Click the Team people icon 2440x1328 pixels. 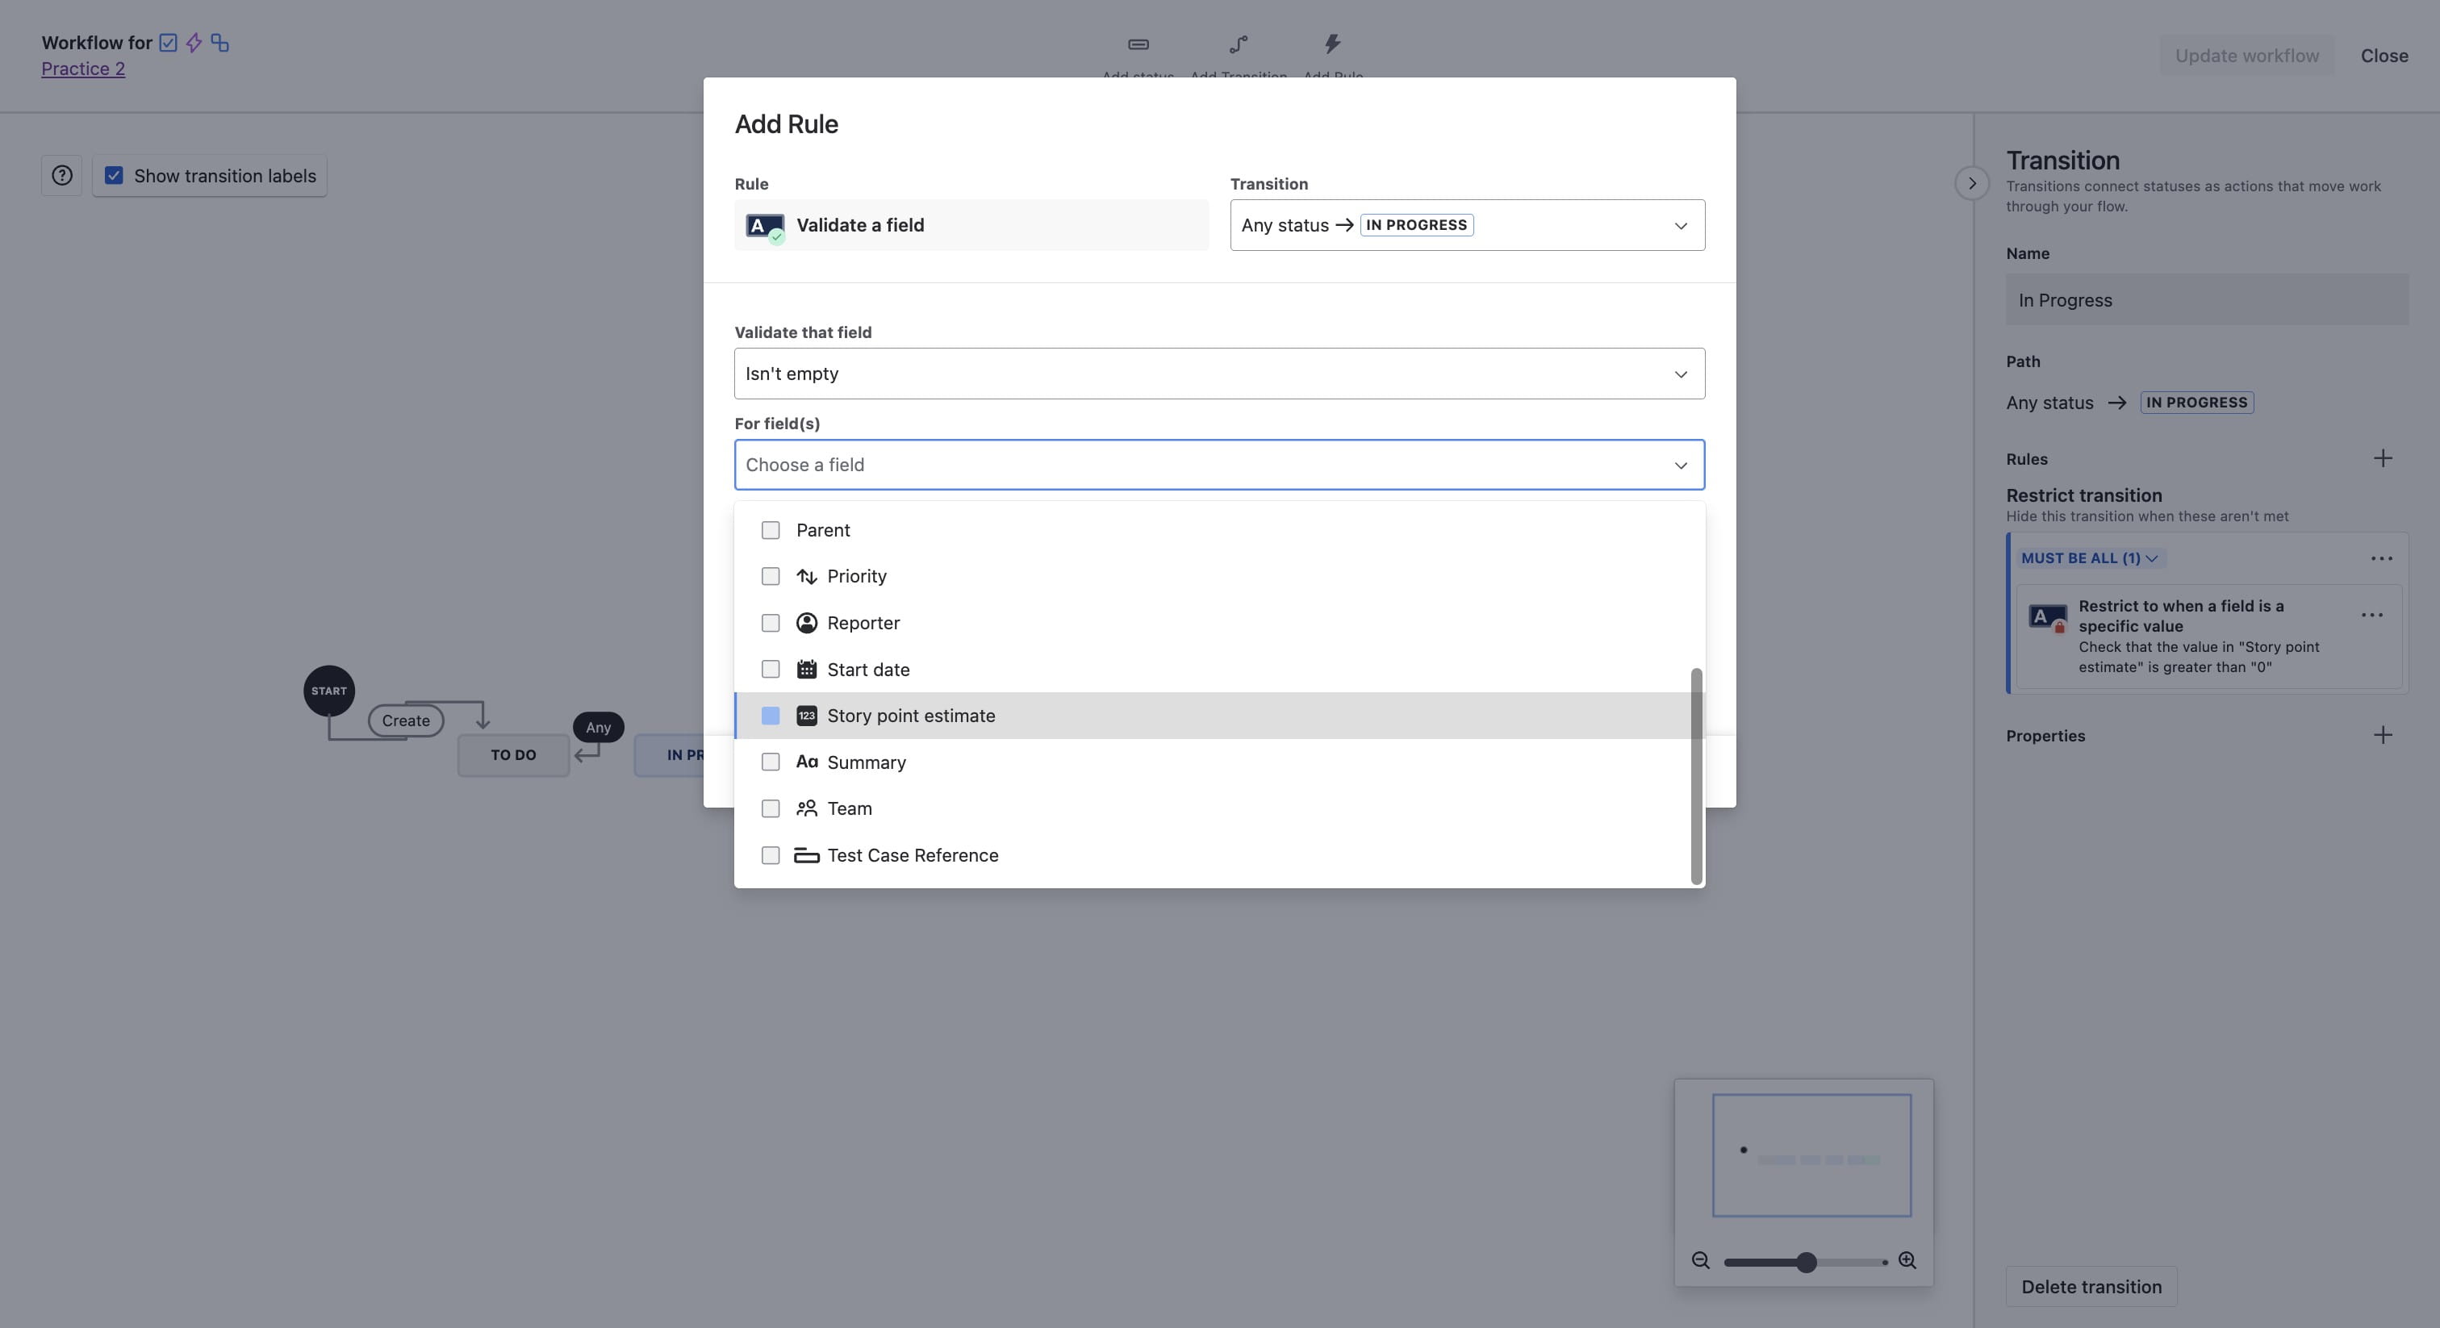point(807,809)
